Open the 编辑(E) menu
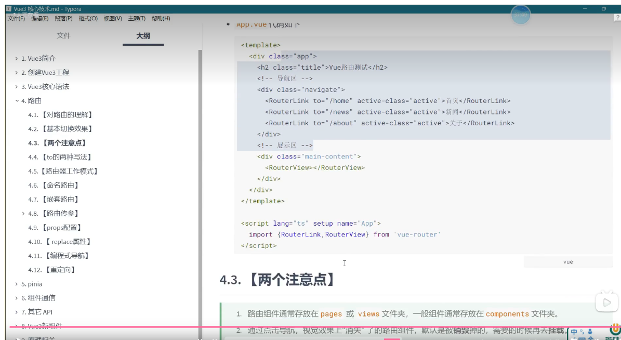The image size is (621, 340). (x=40, y=18)
